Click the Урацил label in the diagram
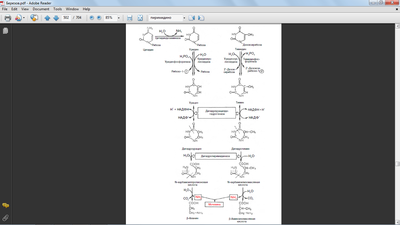The width and height of the screenshot is (400, 225). [x=194, y=103]
